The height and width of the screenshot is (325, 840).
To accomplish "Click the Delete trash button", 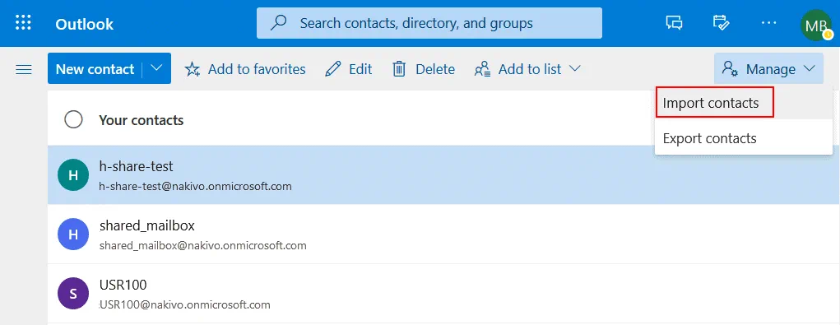I will coord(423,69).
